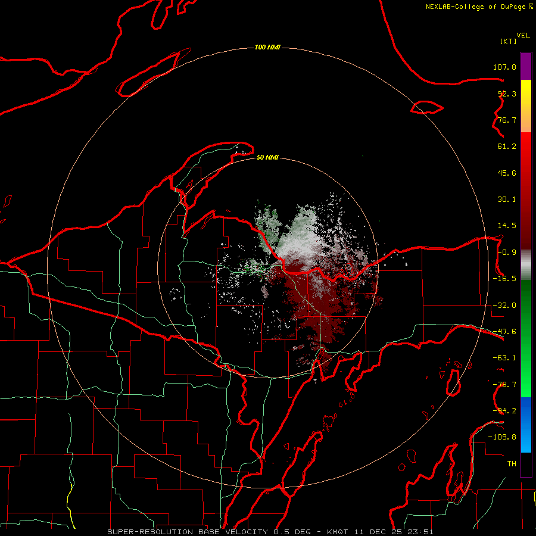Viewport: 536px width, 536px height.
Task: Click the 45.6 scale value
Action: [x=507, y=173]
